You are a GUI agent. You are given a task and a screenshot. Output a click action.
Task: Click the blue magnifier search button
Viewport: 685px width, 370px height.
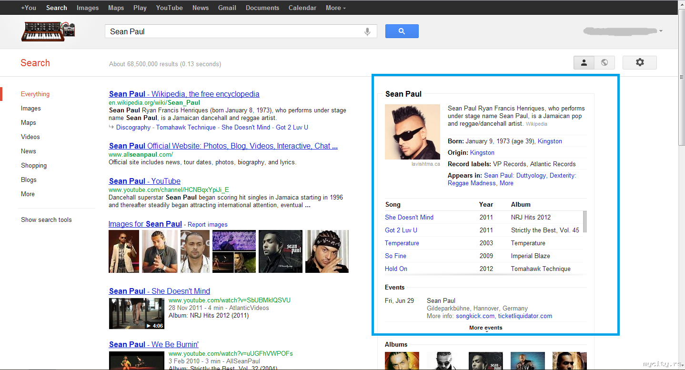(x=402, y=31)
